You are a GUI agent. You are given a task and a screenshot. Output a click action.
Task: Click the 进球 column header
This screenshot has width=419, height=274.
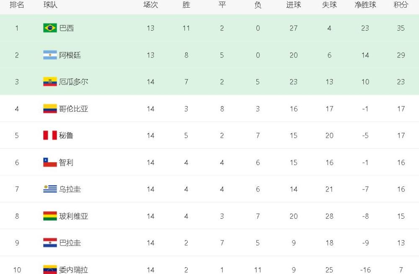pyautogui.click(x=294, y=5)
